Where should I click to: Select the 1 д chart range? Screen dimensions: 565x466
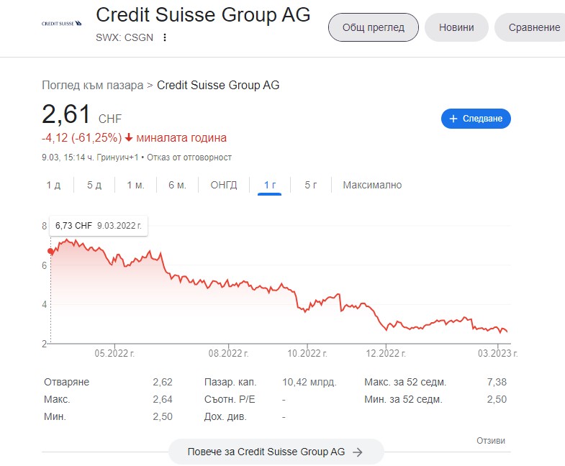coord(53,185)
